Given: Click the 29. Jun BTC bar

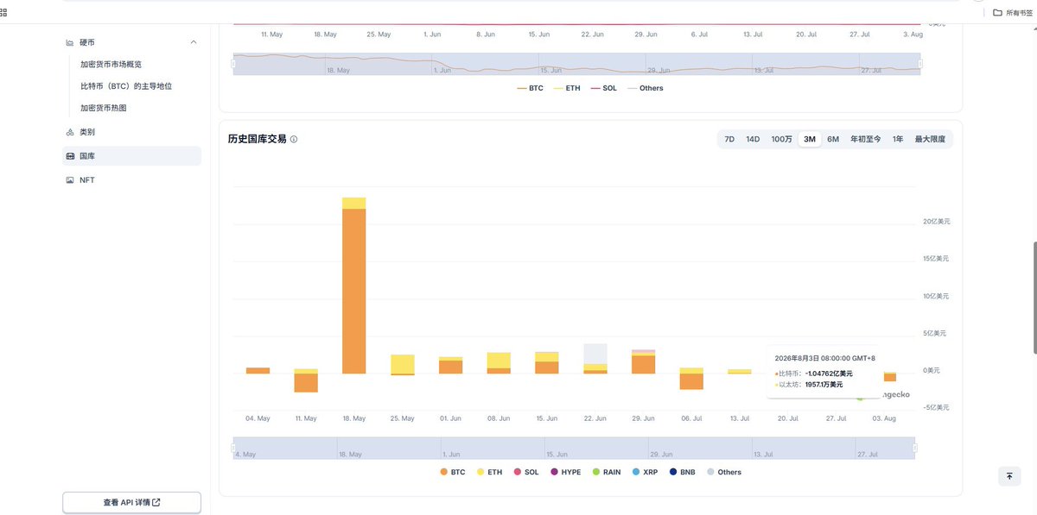Looking at the screenshot, I should point(643,364).
